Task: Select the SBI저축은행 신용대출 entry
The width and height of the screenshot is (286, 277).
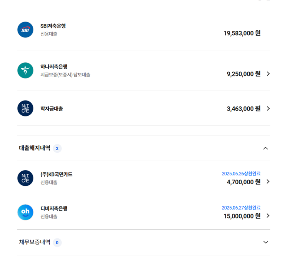Action: 53,30
